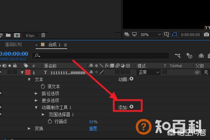This screenshot has width=210, height=140.
Task: Click the audio column header icon
Action: click(x=5, y=66)
